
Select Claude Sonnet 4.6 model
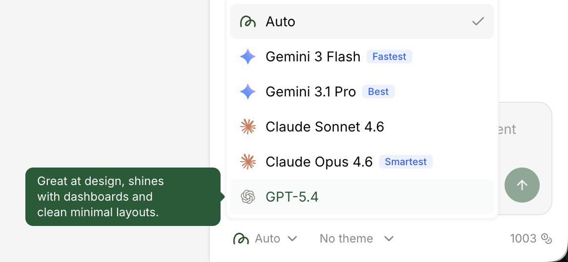(362, 127)
